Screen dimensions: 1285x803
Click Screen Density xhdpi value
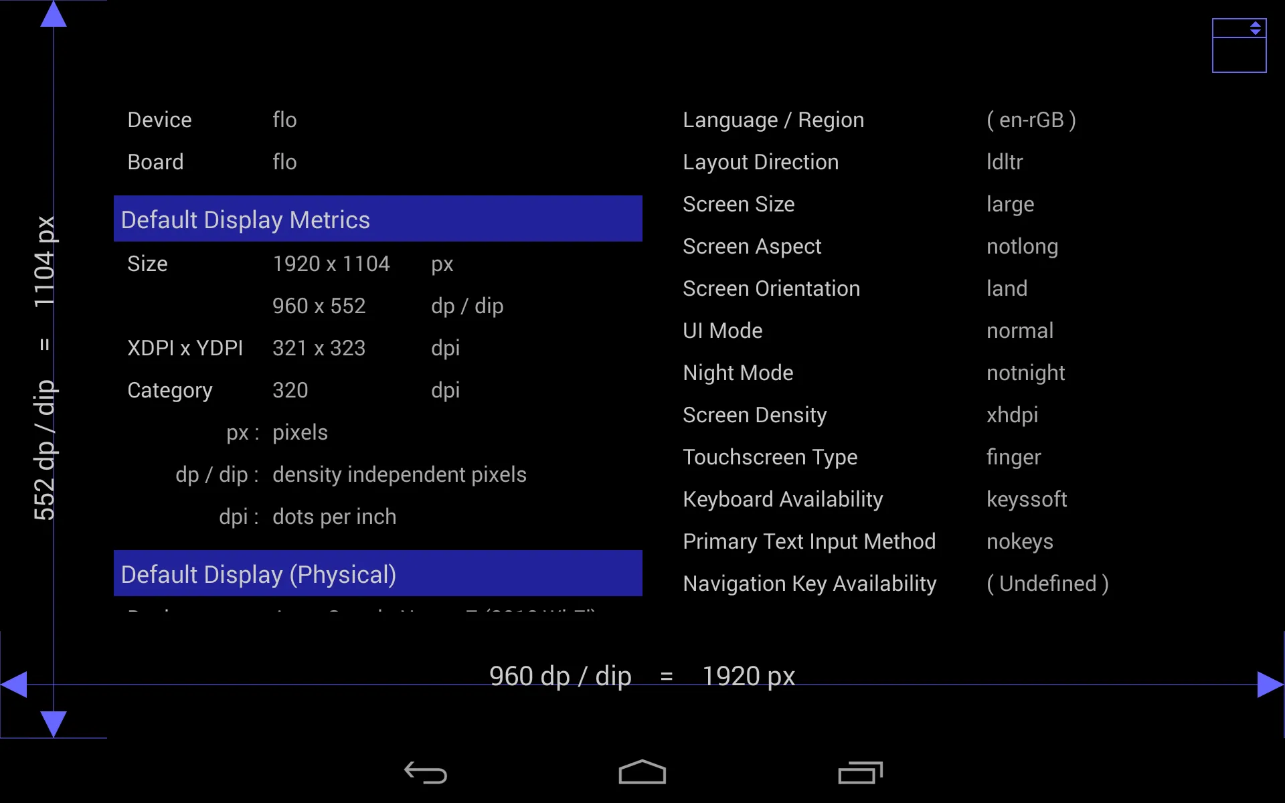(x=1011, y=414)
